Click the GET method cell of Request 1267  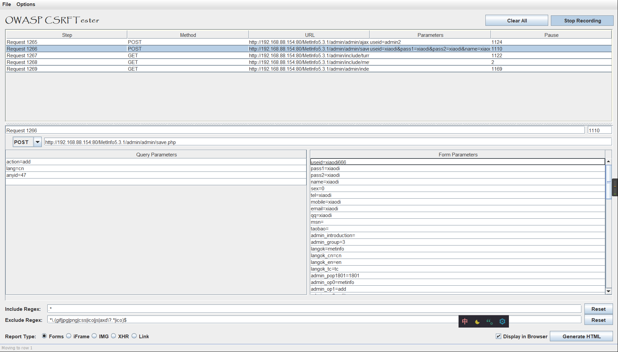click(188, 56)
